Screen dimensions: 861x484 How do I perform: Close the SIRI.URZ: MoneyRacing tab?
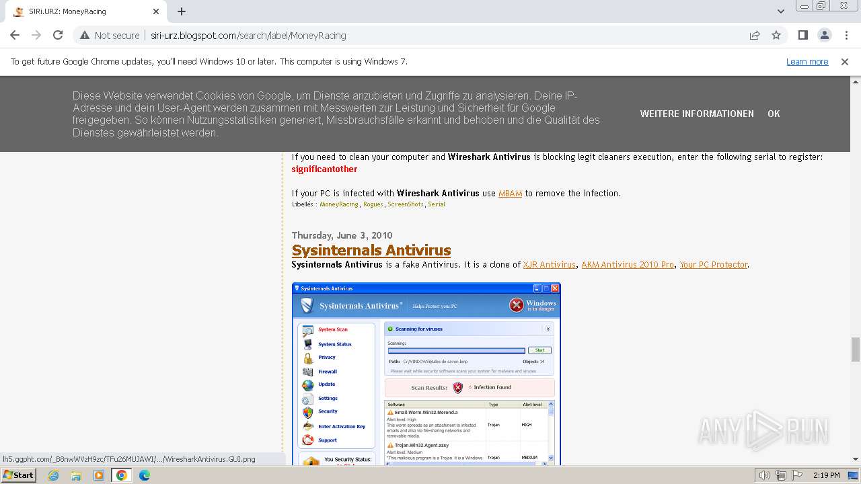click(x=156, y=11)
